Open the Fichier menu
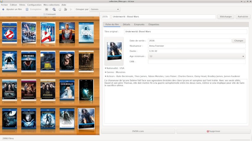This screenshot has height=141, width=252. 4,5
